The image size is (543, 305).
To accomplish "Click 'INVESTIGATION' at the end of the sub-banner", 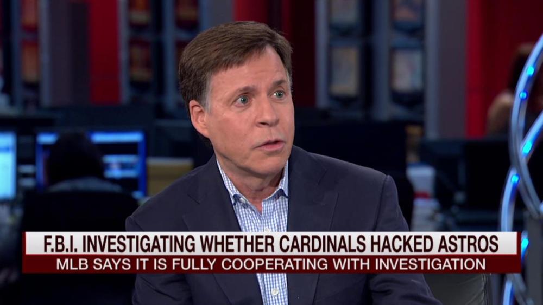I will pyautogui.click(x=431, y=264).
